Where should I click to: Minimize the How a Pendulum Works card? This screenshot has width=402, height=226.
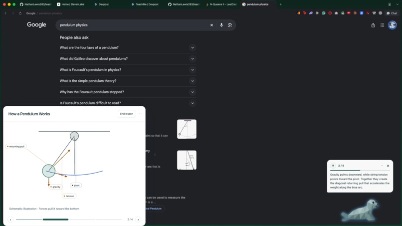click(x=140, y=114)
